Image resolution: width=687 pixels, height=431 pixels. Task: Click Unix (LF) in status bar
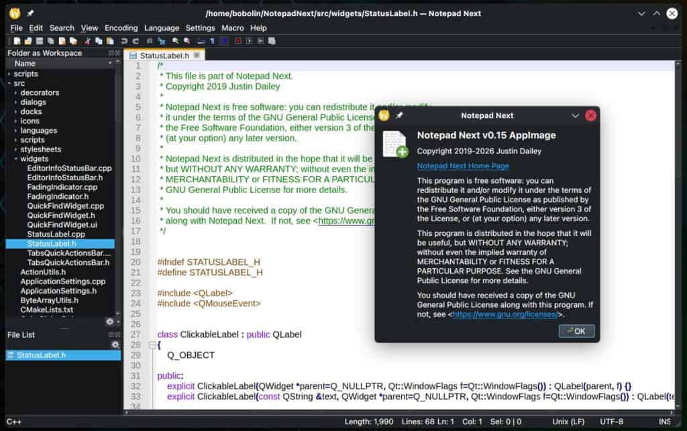pyautogui.click(x=568, y=422)
